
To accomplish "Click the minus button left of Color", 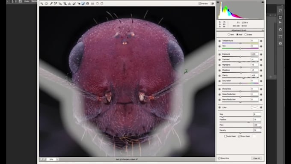I will (220, 107).
